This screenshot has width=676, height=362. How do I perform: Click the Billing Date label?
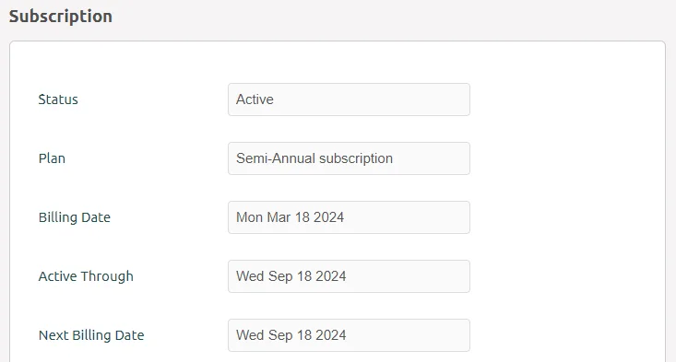coord(75,217)
